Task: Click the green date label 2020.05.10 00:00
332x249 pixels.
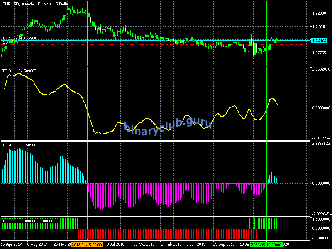Action: point(266,245)
